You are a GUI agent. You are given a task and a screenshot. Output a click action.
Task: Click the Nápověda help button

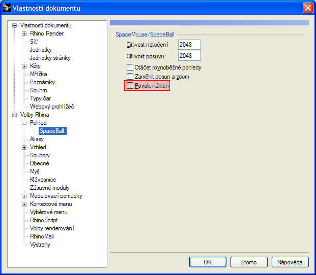point(290,262)
